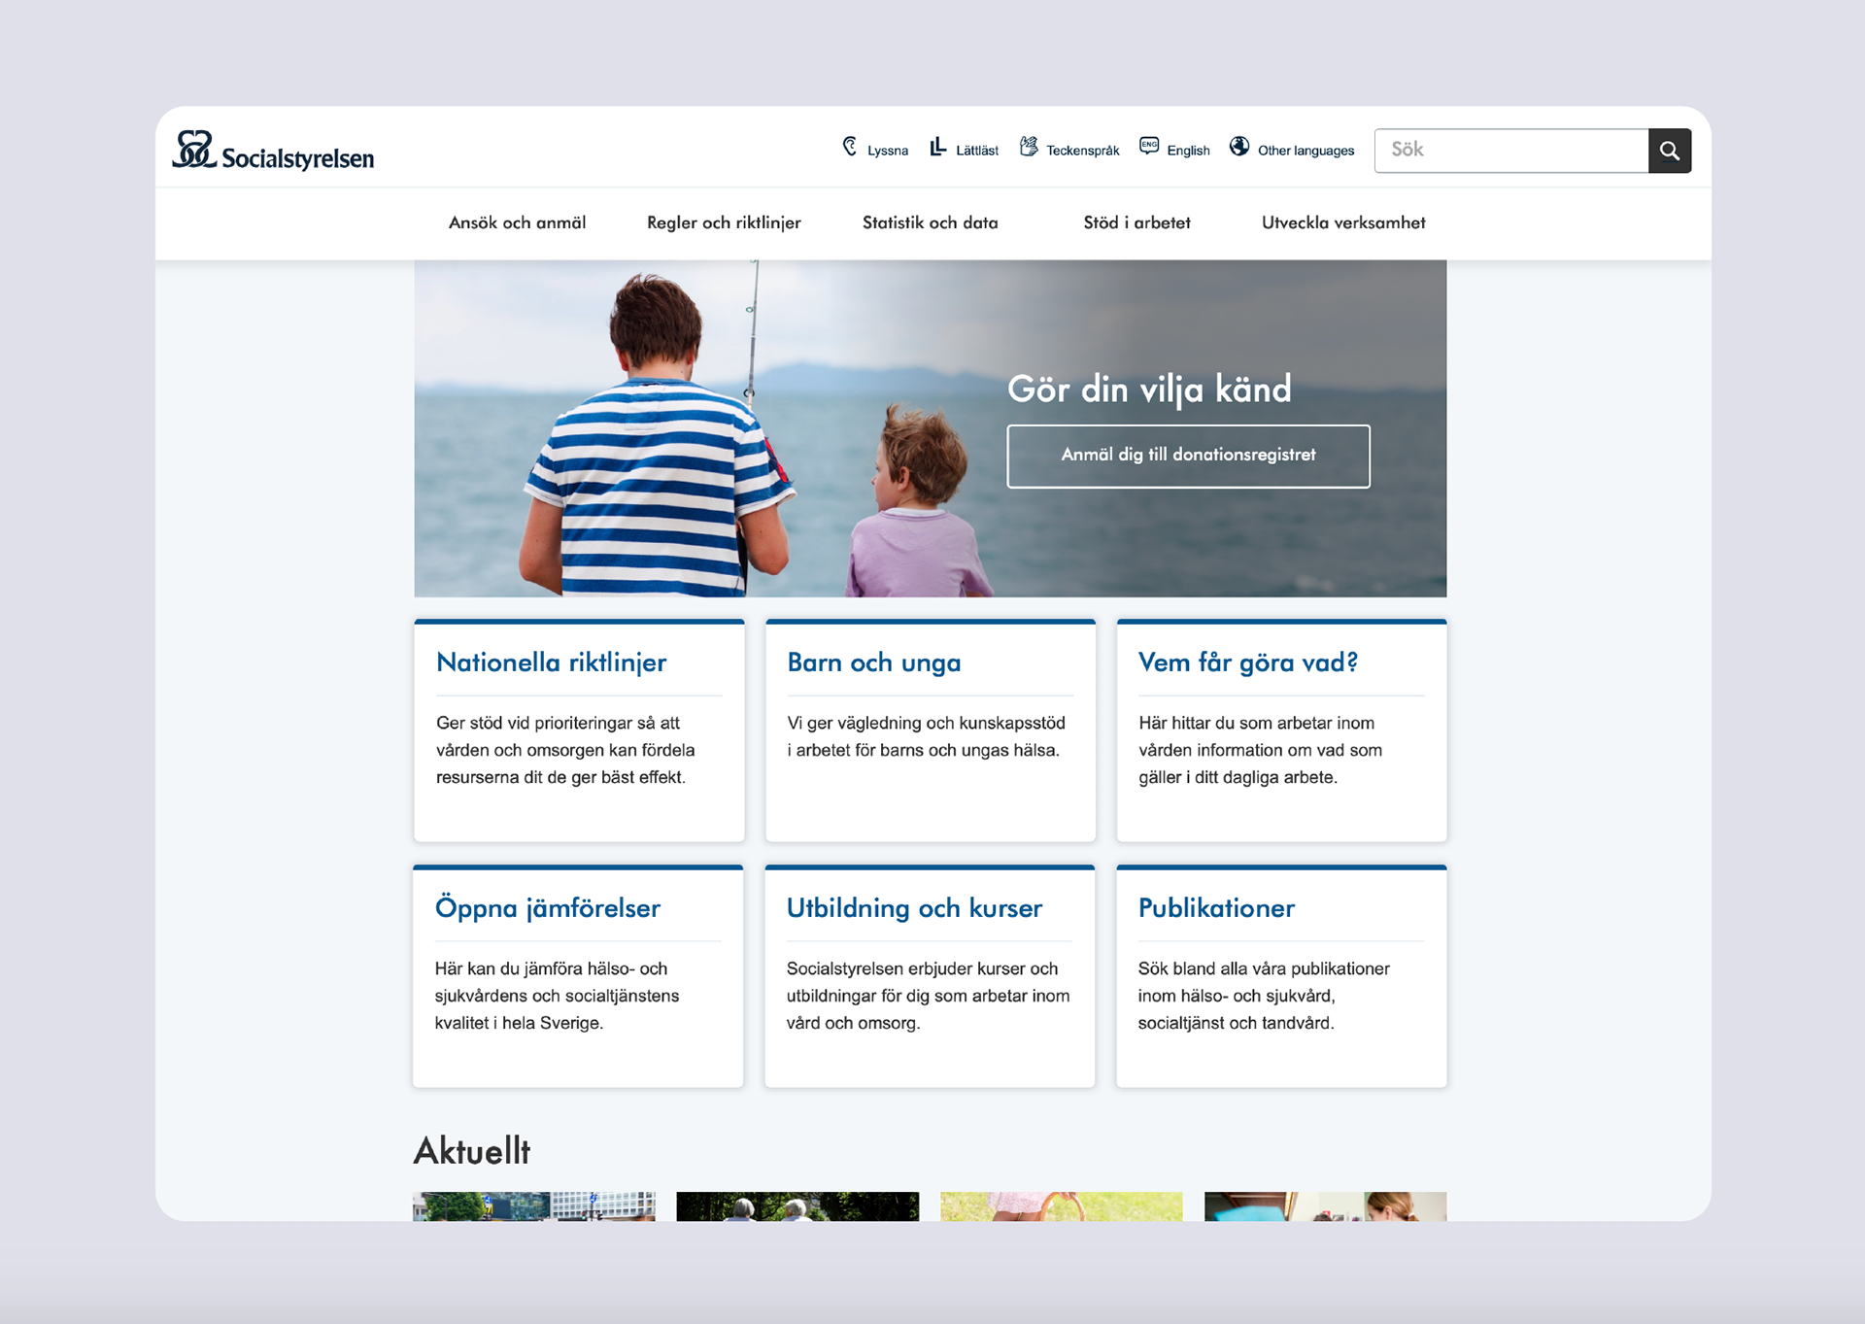Click the Gör din vilja känd heading

(1149, 389)
